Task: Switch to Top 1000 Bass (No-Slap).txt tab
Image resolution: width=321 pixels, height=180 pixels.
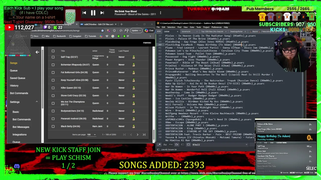Action: [x=212, y=31]
